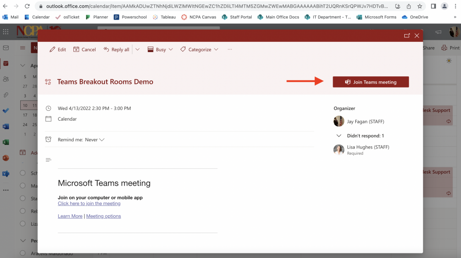Image resolution: width=461 pixels, height=258 pixels.
Task: Expand the Reply all options arrow
Action: pyautogui.click(x=137, y=49)
